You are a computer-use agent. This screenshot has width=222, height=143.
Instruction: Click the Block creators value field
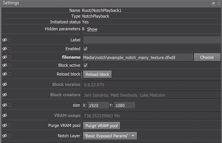pos(152,95)
